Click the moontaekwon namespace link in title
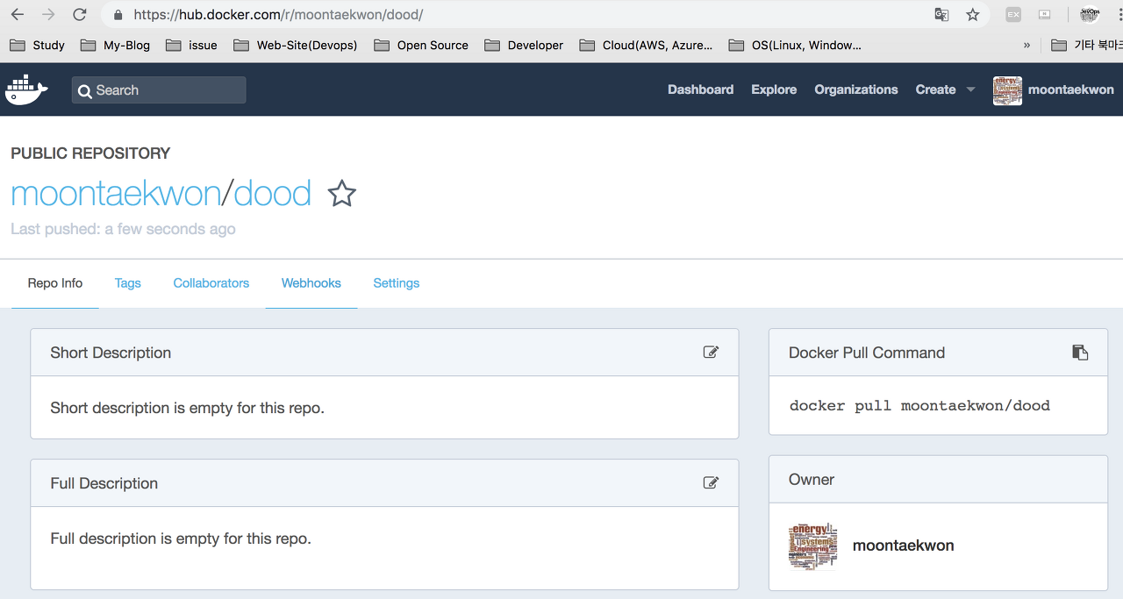This screenshot has height=599, width=1123. tap(115, 193)
